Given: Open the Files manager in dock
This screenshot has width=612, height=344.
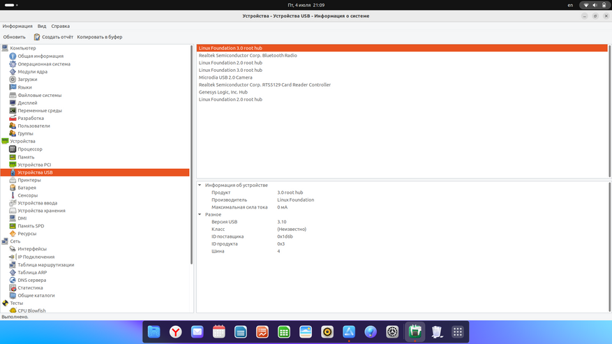Looking at the screenshot, I should 154,332.
